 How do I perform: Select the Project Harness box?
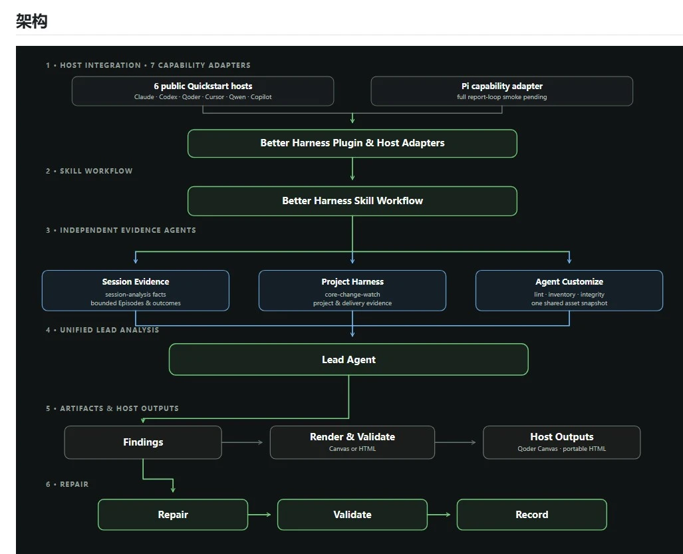point(352,291)
